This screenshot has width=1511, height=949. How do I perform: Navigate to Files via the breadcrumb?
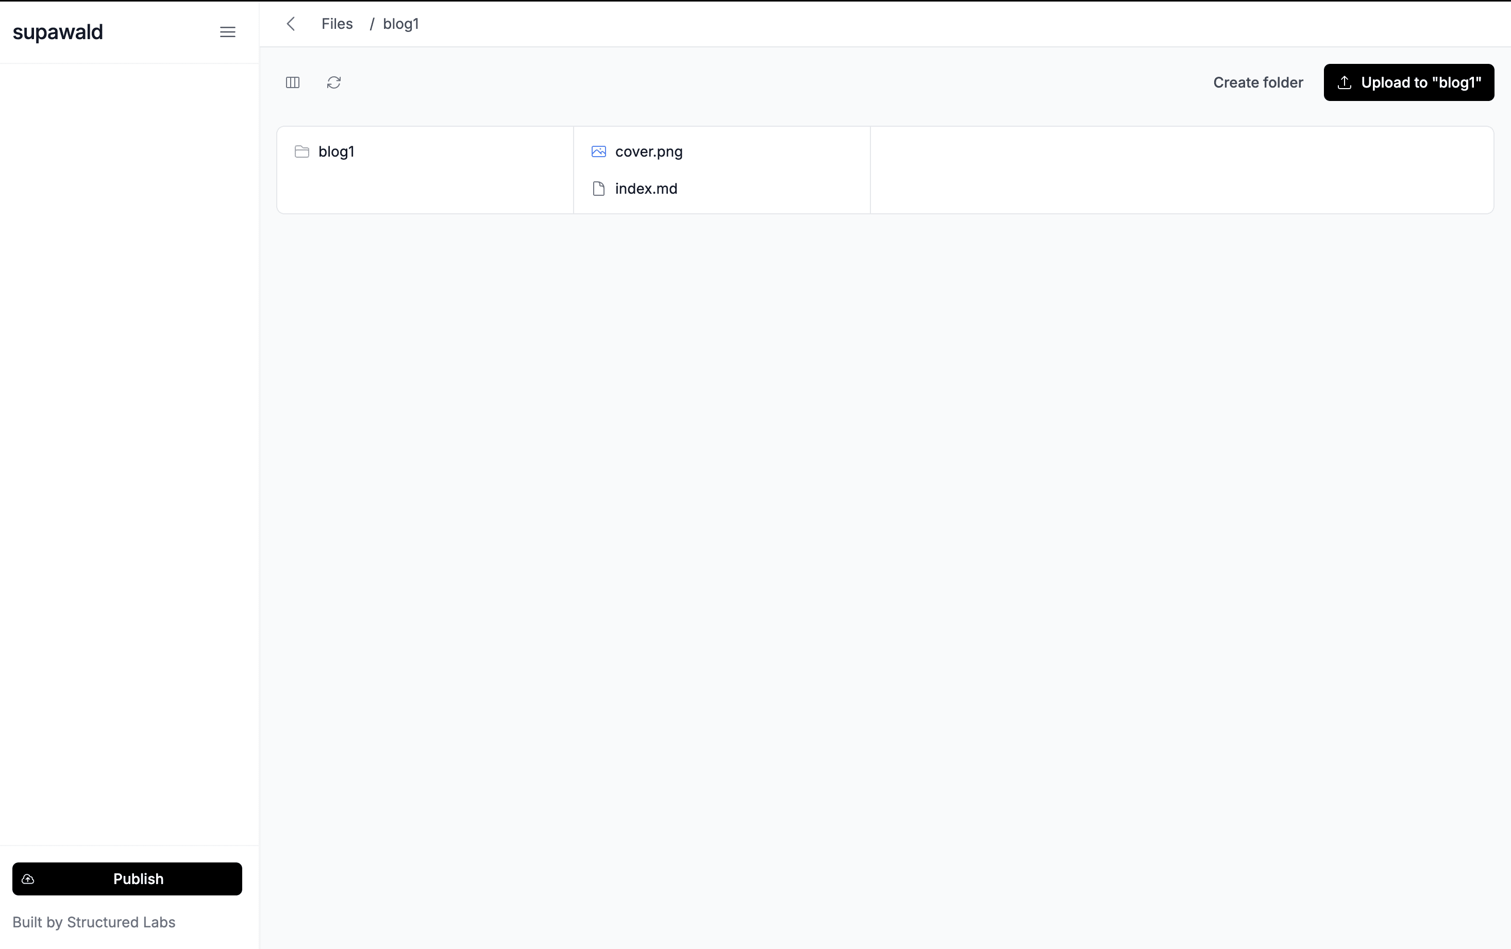[x=337, y=23]
